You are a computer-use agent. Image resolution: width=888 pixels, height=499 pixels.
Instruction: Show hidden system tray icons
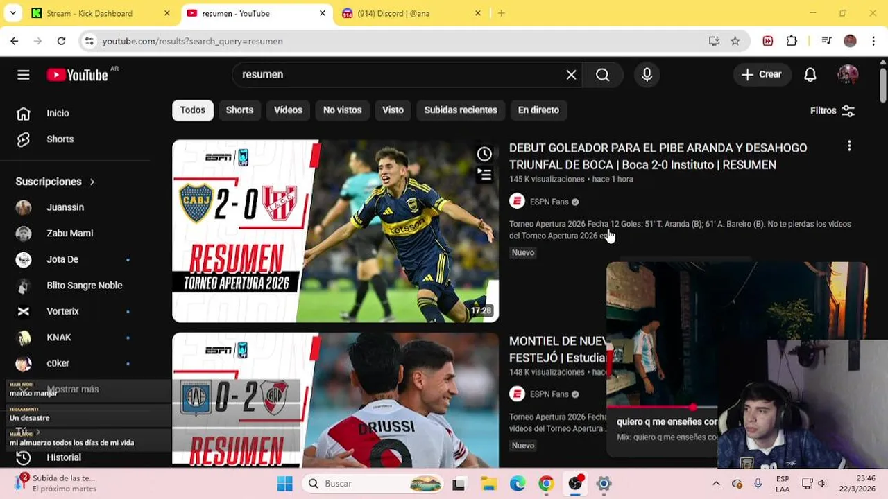(716, 484)
